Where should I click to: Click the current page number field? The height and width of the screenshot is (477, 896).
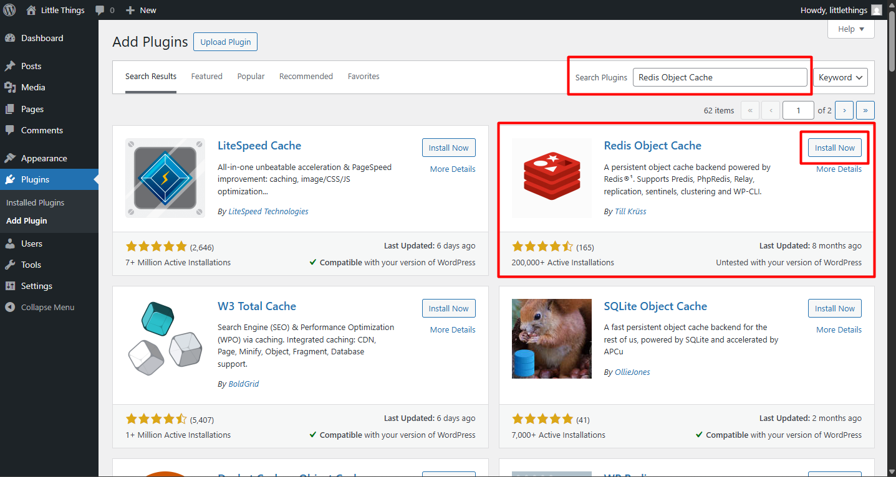(x=797, y=110)
